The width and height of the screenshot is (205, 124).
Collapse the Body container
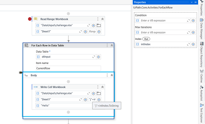point(112,75)
